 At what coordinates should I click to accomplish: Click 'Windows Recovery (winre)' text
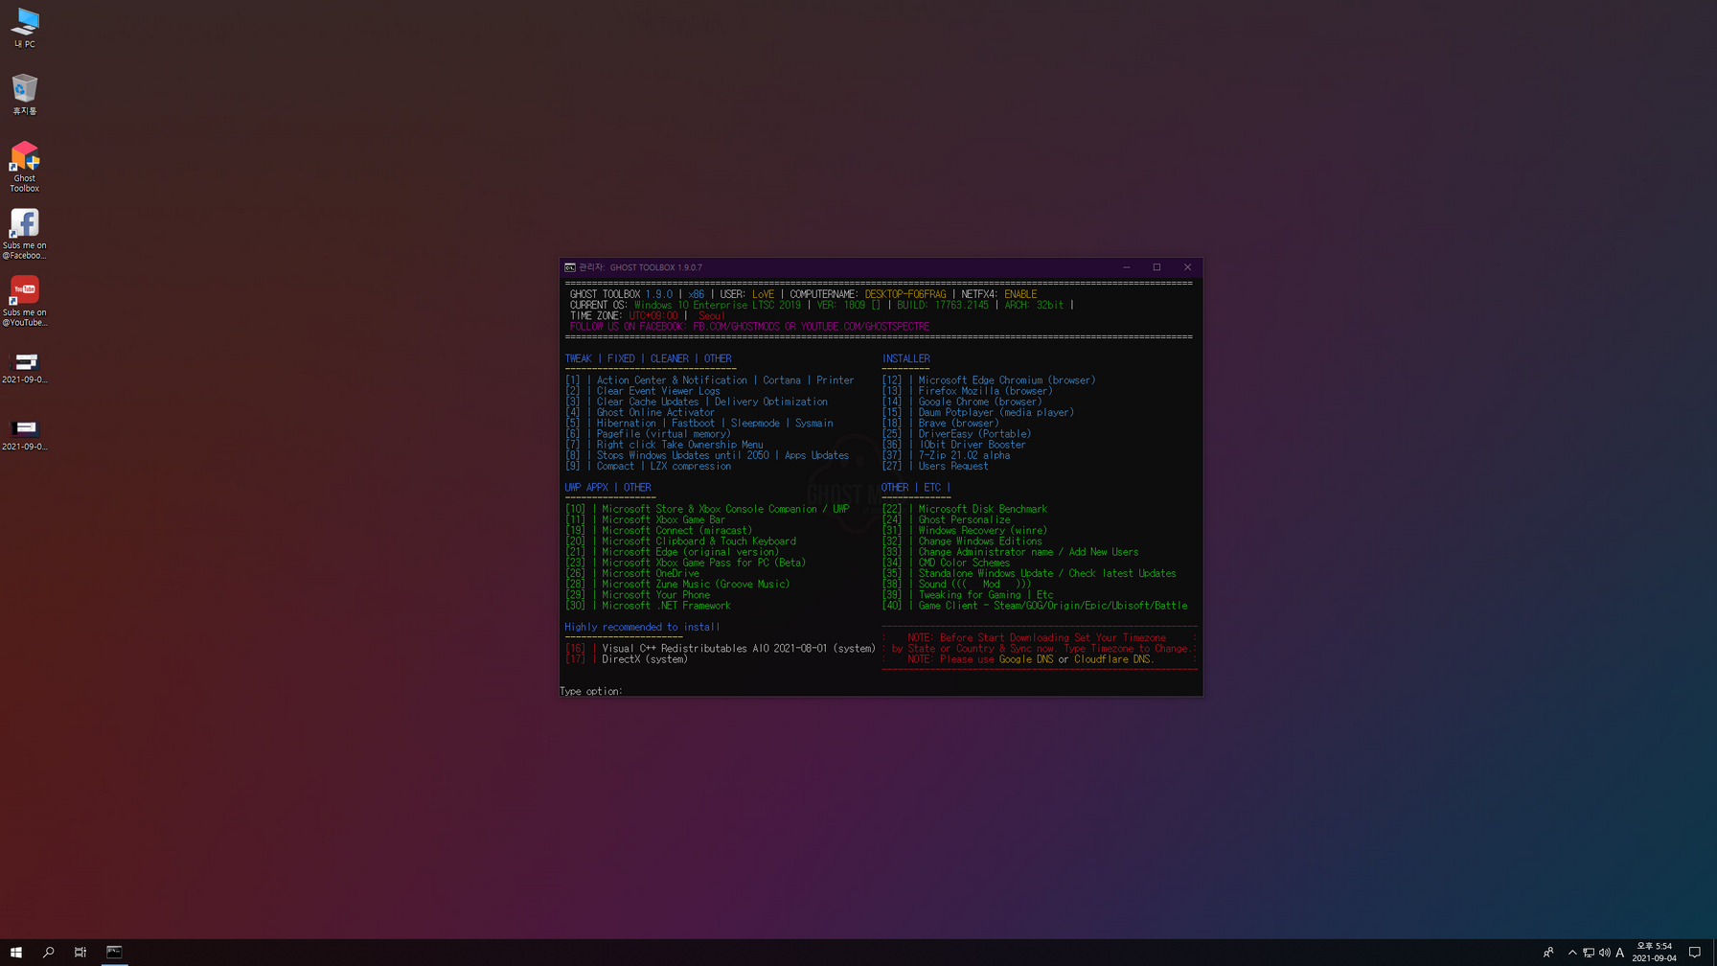(x=983, y=531)
